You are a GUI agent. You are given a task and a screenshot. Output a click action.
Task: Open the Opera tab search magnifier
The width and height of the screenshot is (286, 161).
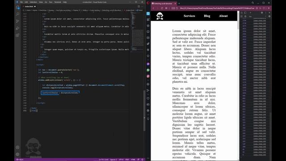[x=252, y=3]
